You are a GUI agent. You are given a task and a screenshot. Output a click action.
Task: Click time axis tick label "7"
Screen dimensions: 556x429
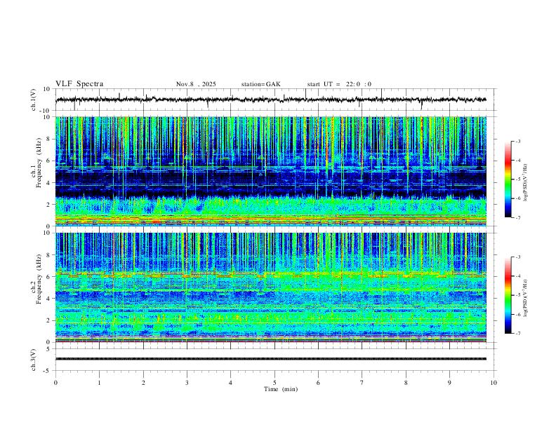362,383
